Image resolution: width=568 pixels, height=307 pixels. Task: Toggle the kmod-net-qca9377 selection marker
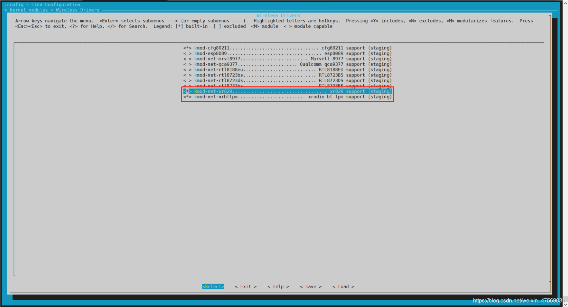coord(187,64)
